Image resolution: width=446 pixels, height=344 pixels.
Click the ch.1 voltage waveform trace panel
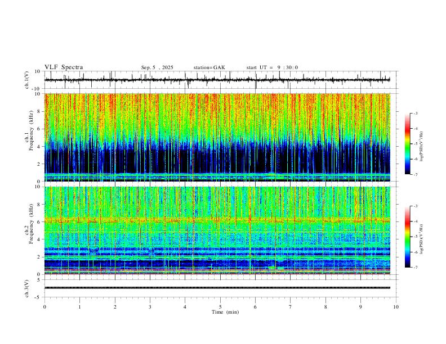(x=221, y=80)
